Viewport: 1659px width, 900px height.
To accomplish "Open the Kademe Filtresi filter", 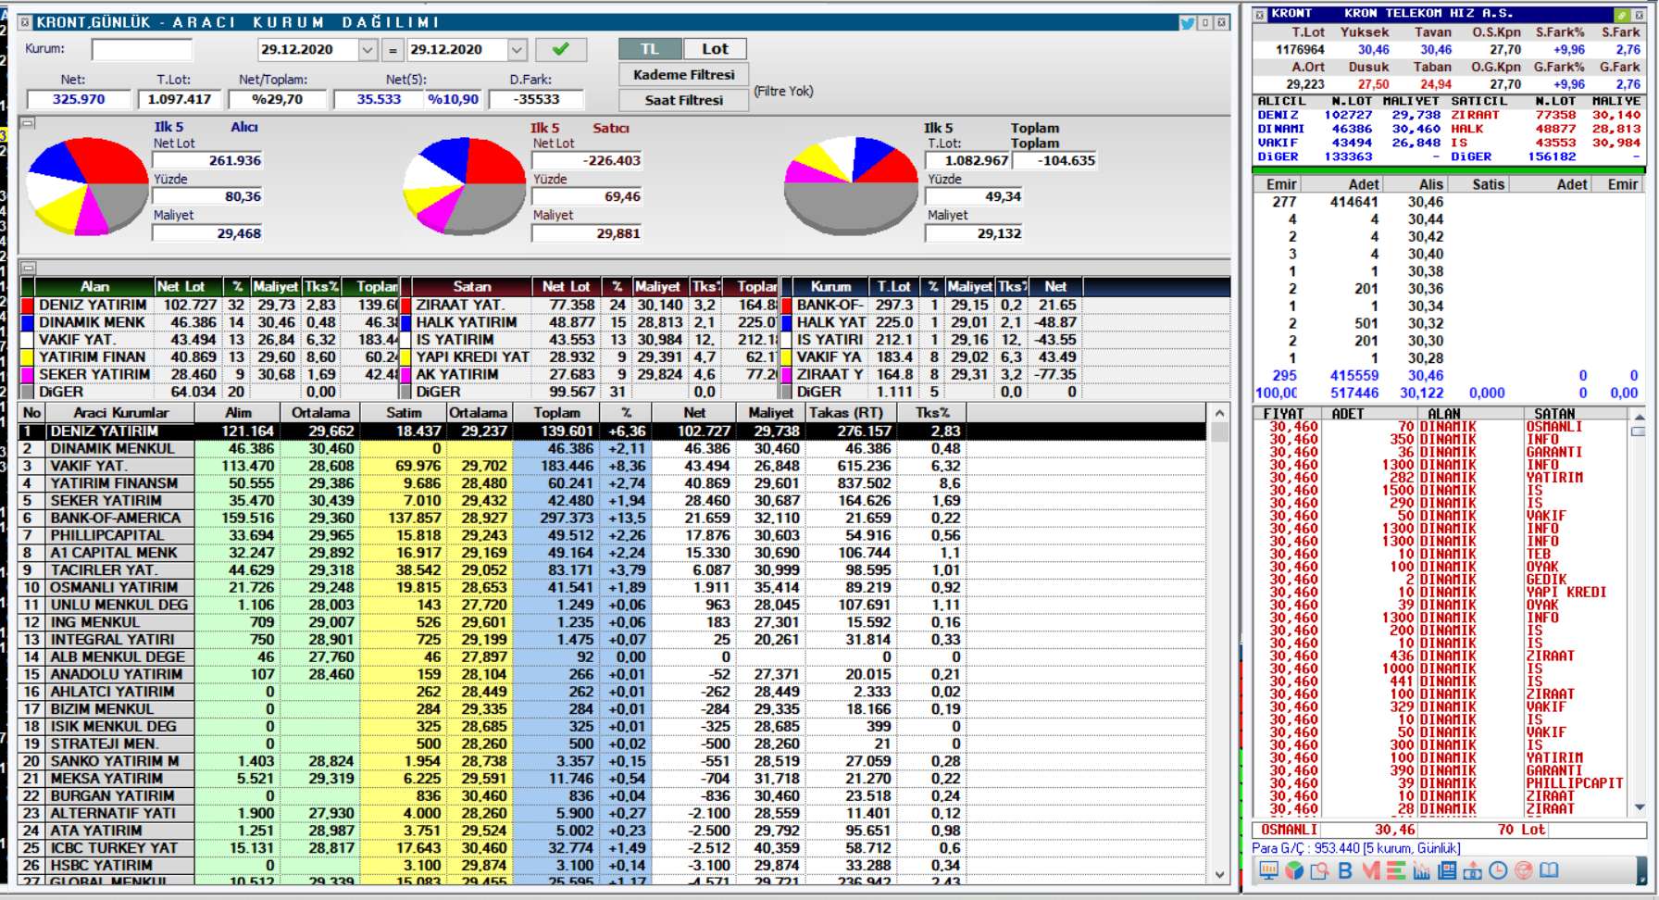I will pyautogui.click(x=683, y=75).
